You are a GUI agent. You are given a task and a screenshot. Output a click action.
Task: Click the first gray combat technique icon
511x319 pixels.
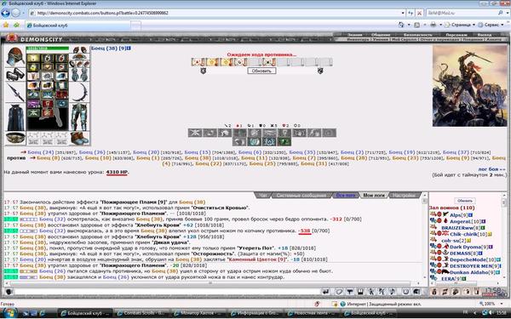[194, 133]
